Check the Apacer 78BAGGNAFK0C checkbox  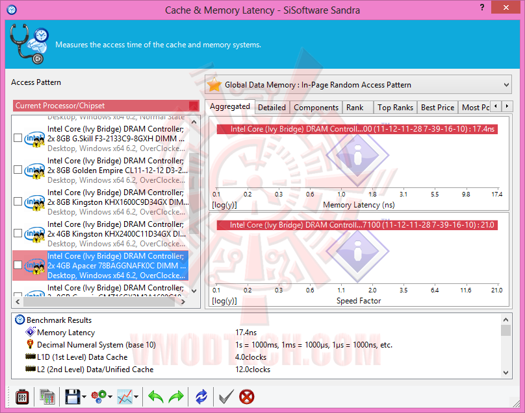click(x=18, y=265)
